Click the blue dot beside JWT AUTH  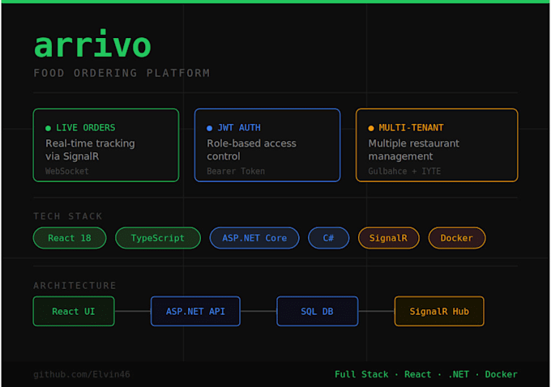pyautogui.click(x=209, y=128)
